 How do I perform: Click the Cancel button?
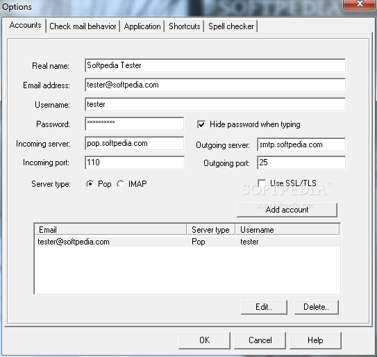coord(260,340)
